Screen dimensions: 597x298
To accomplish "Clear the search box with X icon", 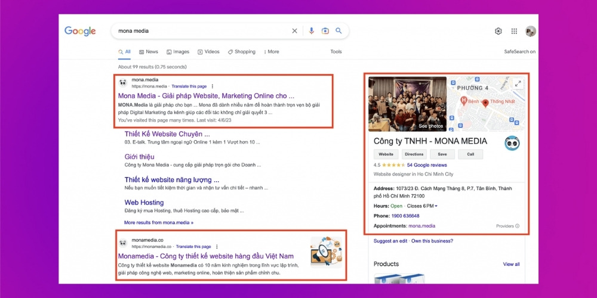I will pyautogui.click(x=294, y=31).
